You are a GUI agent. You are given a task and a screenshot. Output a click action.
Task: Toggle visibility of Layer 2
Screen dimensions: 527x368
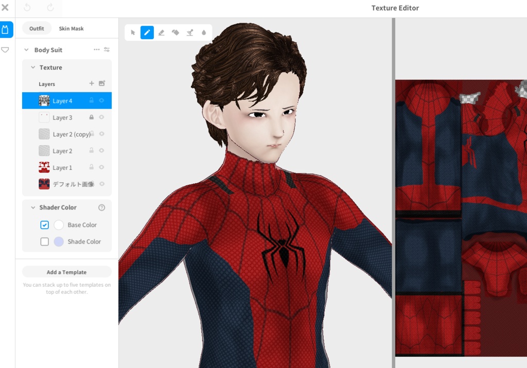[x=101, y=151]
